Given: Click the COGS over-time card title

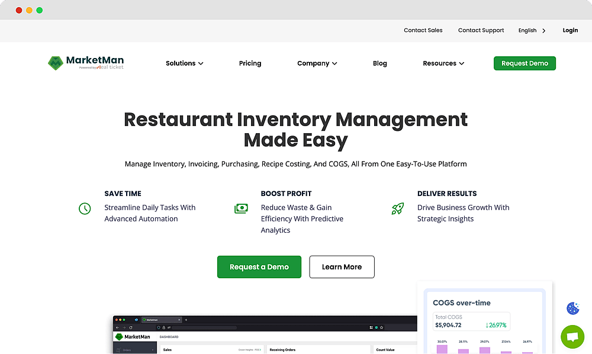Looking at the screenshot, I should pos(461,302).
